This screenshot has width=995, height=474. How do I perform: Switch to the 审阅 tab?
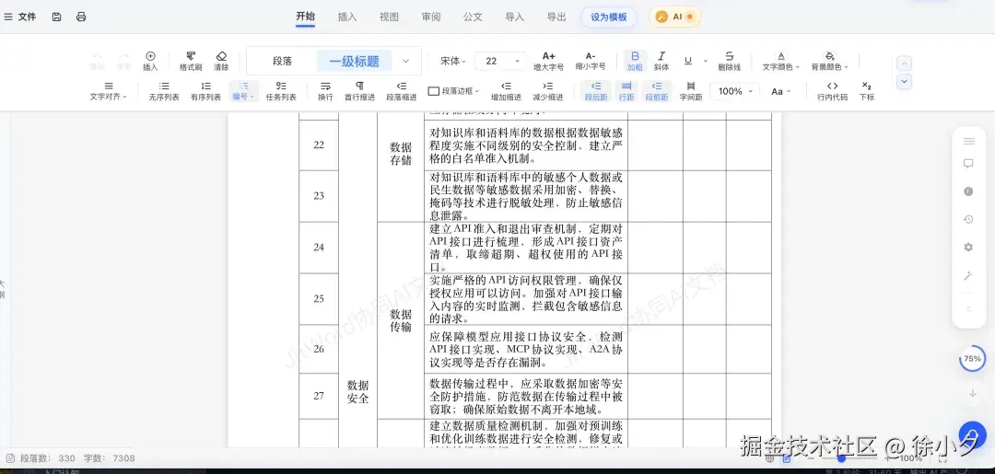tap(431, 17)
